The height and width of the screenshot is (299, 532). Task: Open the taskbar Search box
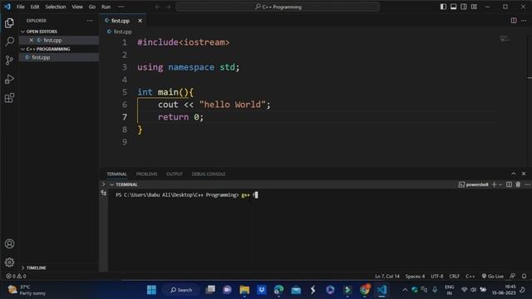tap(181, 290)
